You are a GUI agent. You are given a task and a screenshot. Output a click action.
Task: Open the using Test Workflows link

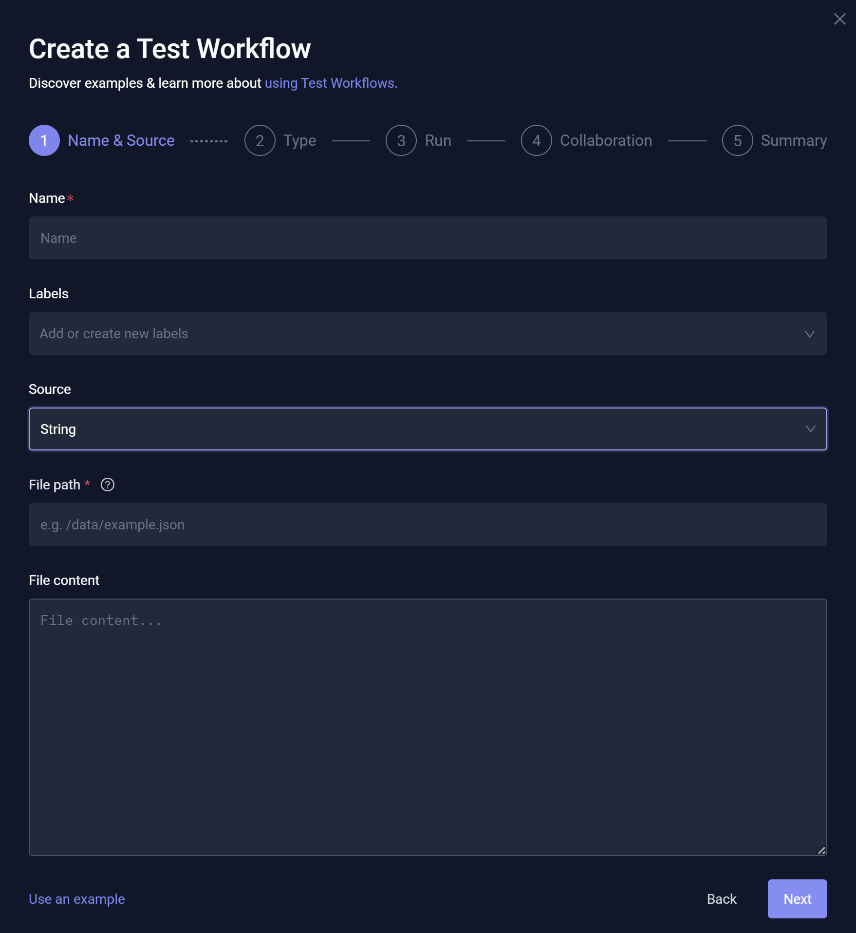pyautogui.click(x=331, y=83)
